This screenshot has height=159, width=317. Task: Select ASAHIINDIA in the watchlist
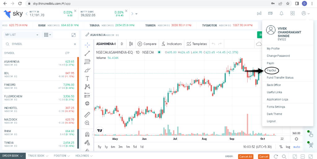(x=40, y=63)
